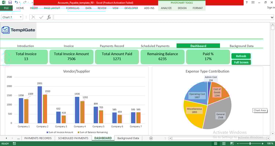Click the green Refresh button
This screenshot has height=146, width=275.
click(x=241, y=56)
